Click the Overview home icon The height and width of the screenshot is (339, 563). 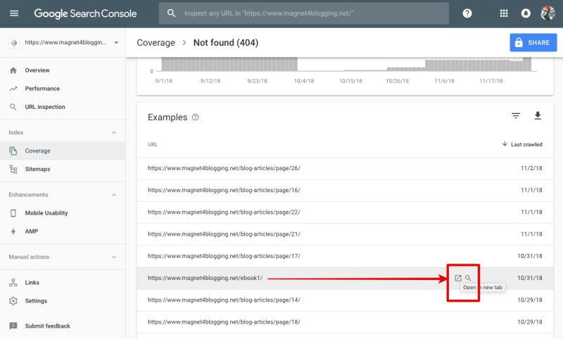(x=13, y=70)
